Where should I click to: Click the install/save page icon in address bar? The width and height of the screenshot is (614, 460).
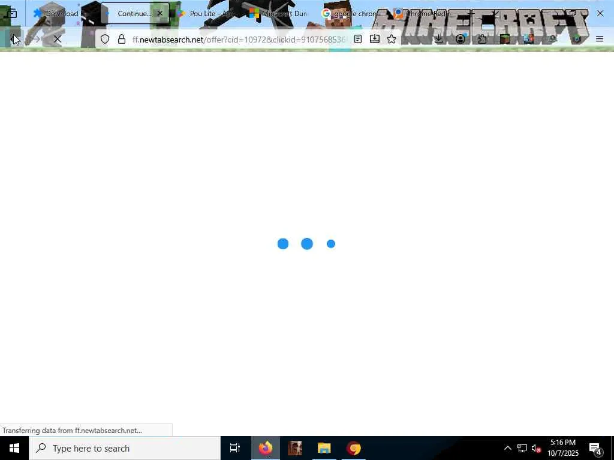click(x=375, y=39)
